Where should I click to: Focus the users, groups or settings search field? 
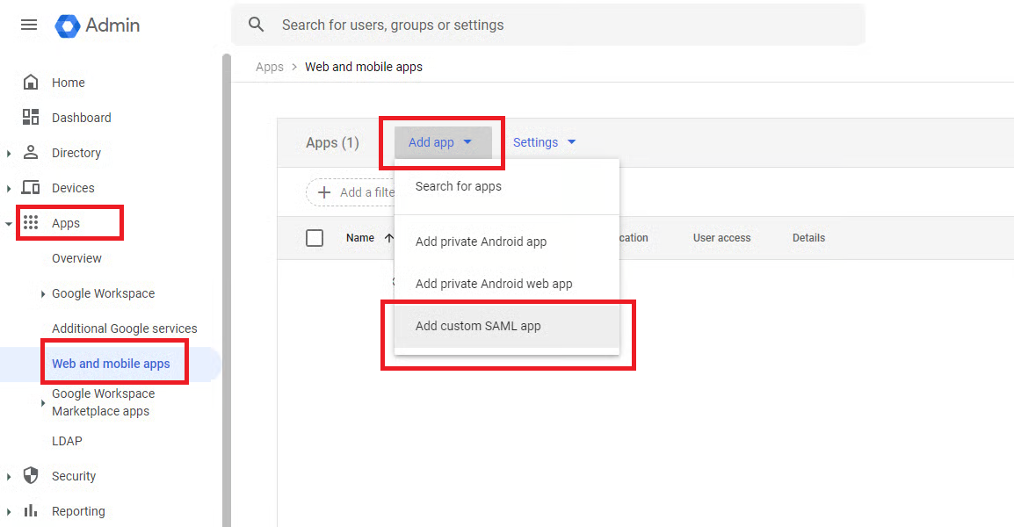(x=562, y=25)
